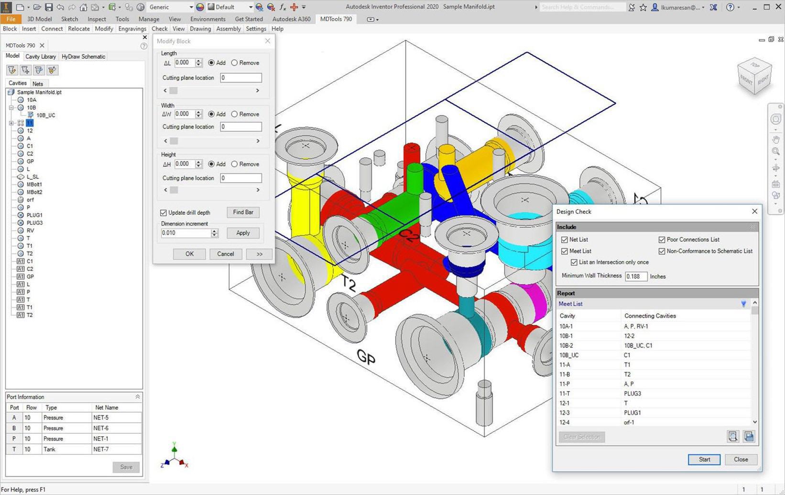Click the Start button in Design Check
The width and height of the screenshot is (785, 495).
point(704,460)
